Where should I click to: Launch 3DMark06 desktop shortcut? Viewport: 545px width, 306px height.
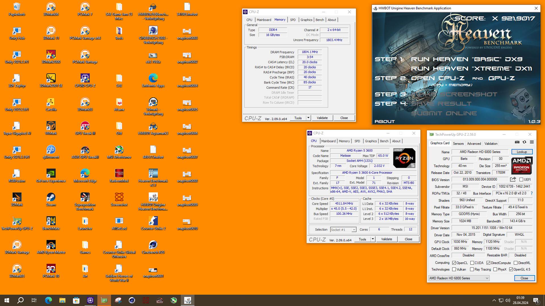(x=51, y=9)
